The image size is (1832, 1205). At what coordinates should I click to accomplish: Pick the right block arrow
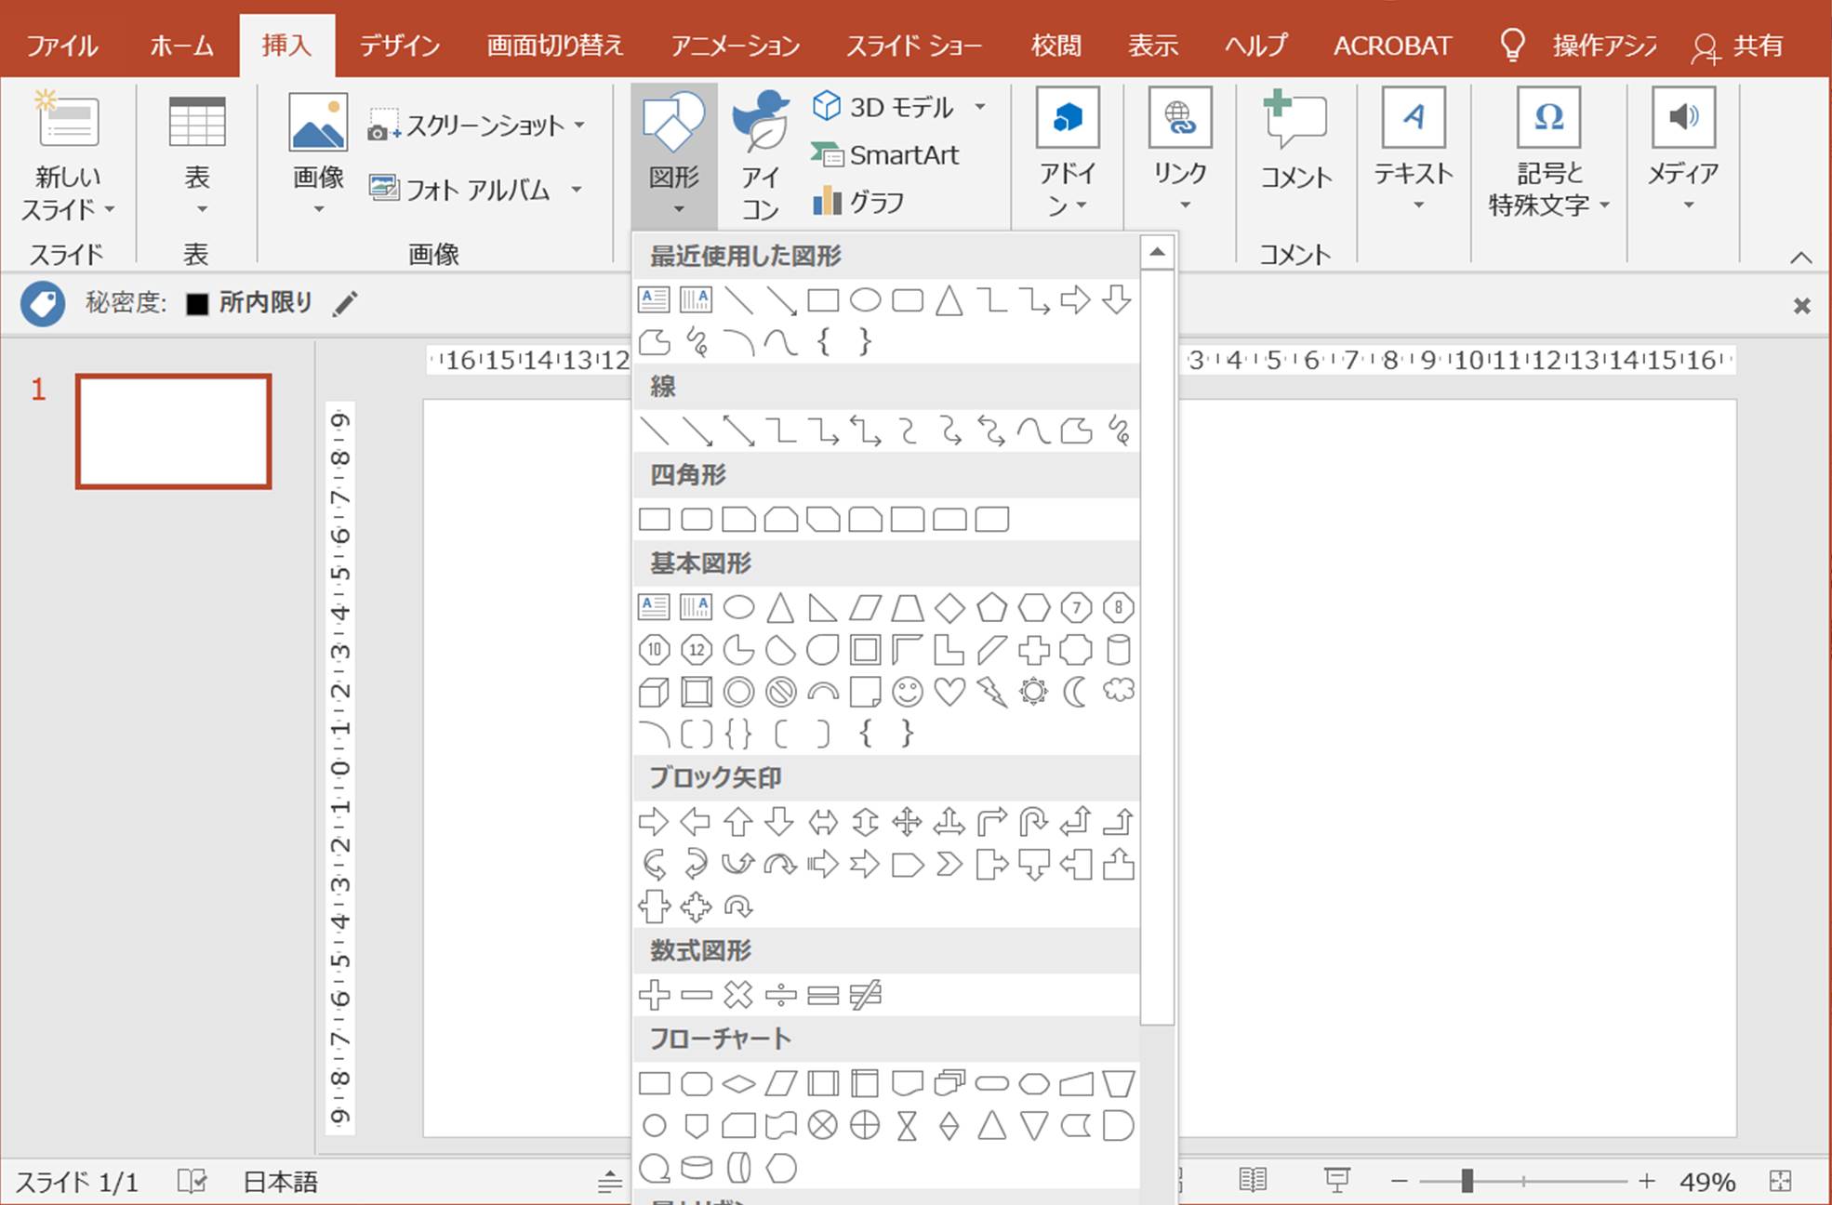click(x=654, y=822)
